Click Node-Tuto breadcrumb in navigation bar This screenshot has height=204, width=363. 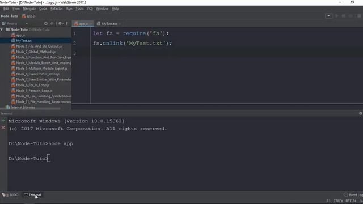click(10, 16)
